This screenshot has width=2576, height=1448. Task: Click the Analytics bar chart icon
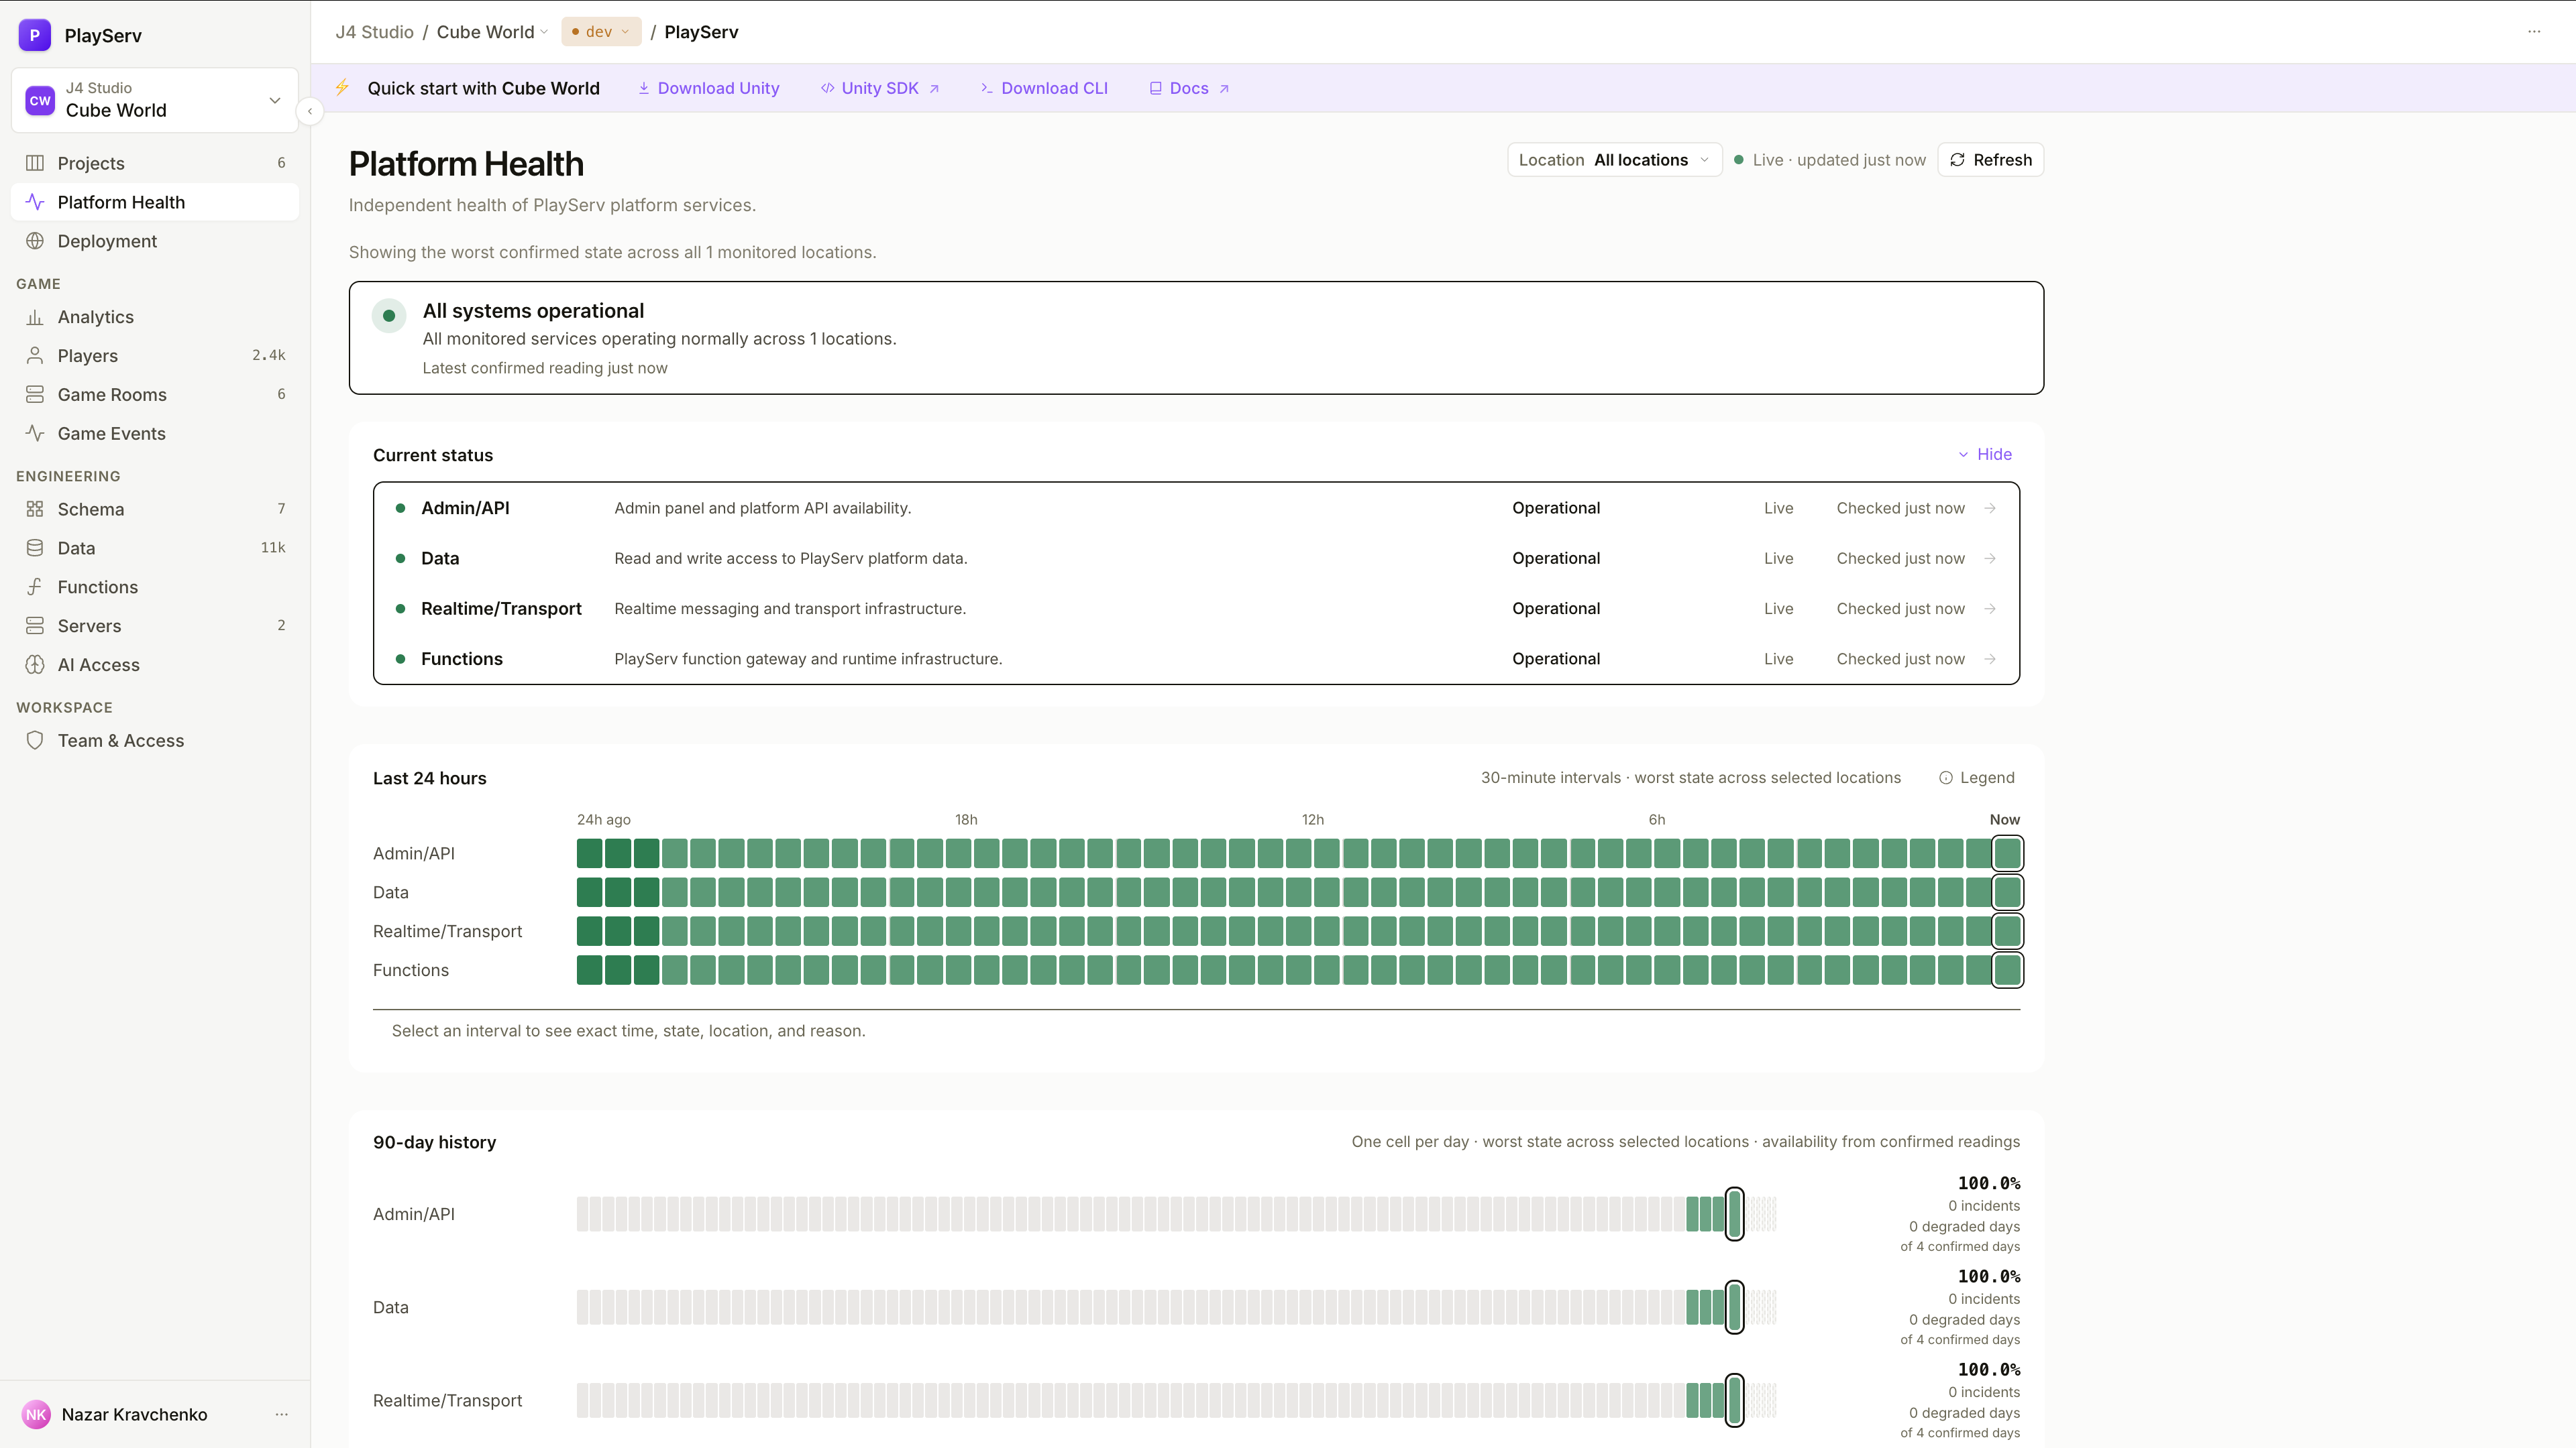(x=35, y=317)
